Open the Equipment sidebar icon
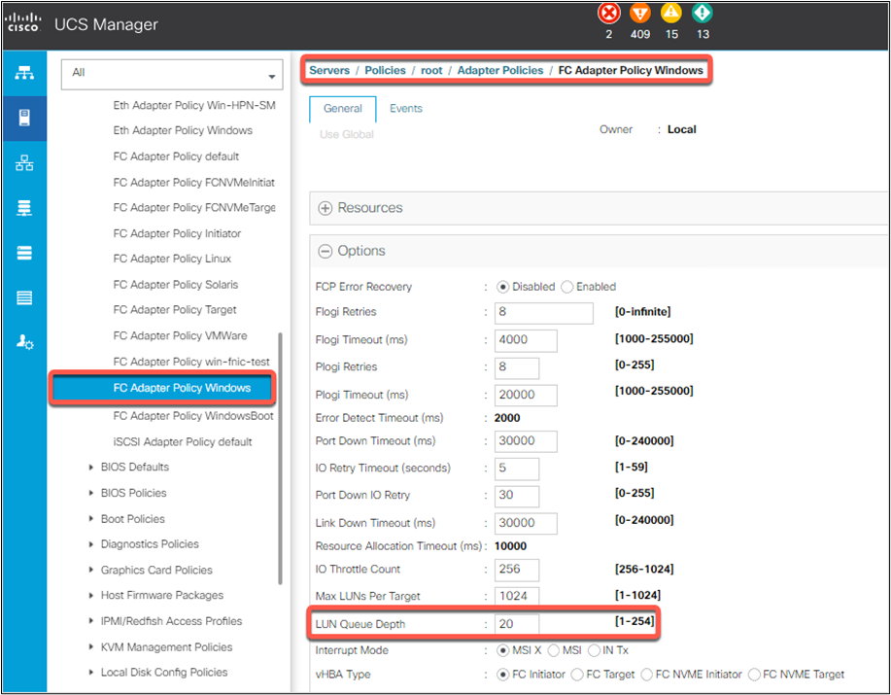891x695 pixels. tap(24, 73)
